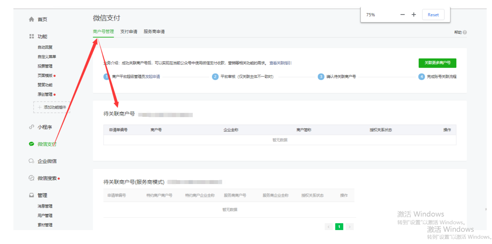Click the 管理 inbox icon
The image size is (492, 244).
(x=32, y=195)
